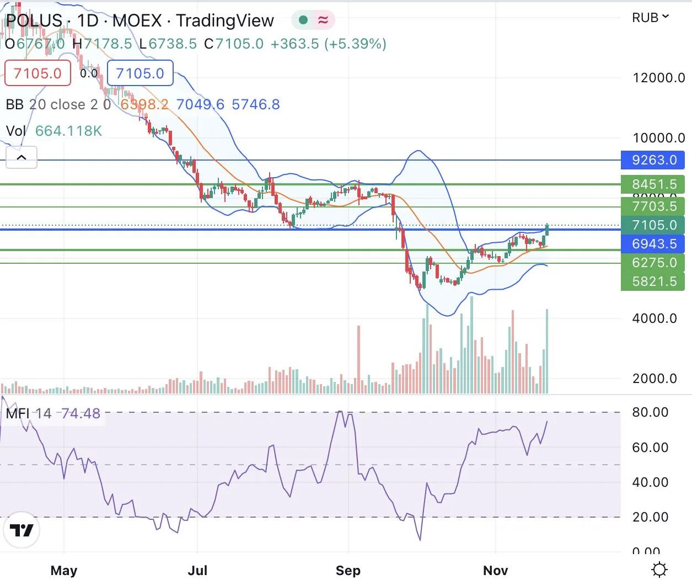Click the May label on time axis
This screenshot has width=692, height=585.
click(x=64, y=571)
